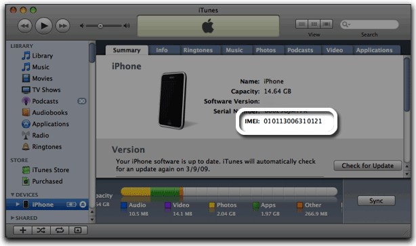This screenshot has width=416, height=246.
Task: Click the Play button
Action: point(44,26)
